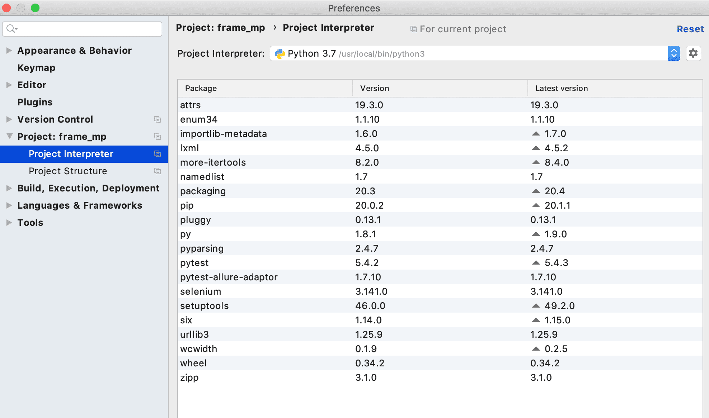Click the Reset link

pos(690,29)
